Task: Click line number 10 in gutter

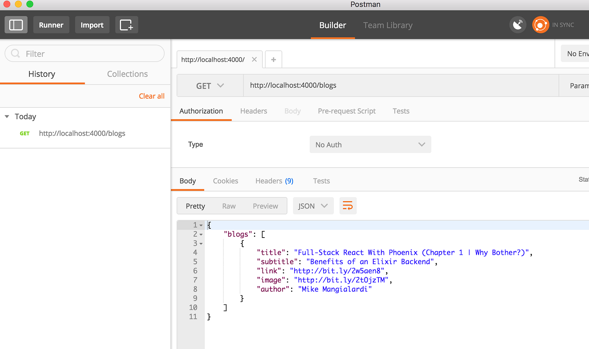Action: tap(193, 307)
